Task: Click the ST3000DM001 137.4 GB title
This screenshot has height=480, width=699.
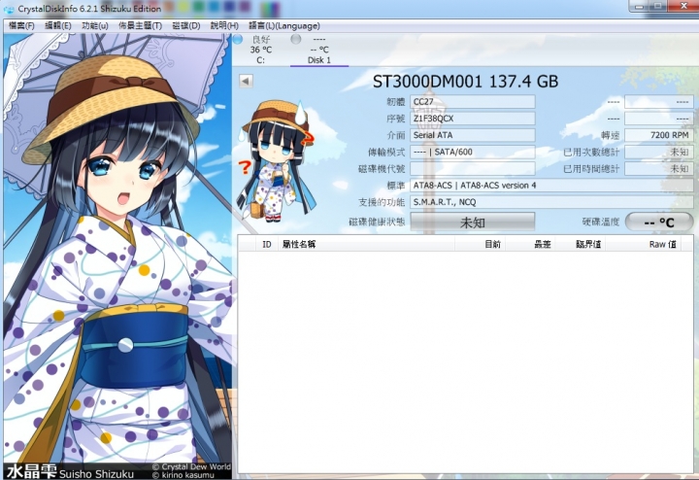Action: coord(465,82)
